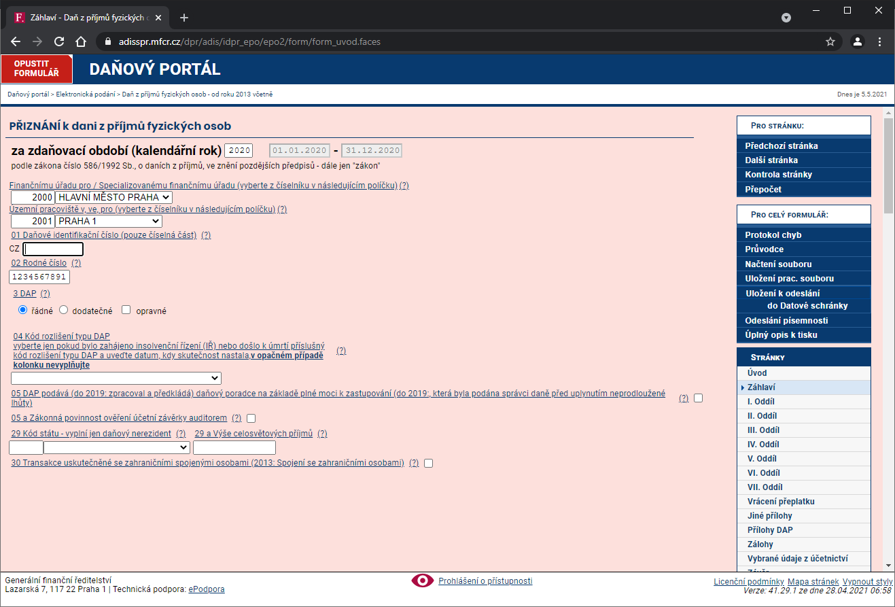Screen dimensions: 895x607
Task: Expand the PRAHA 1 territorial office dropdown
Action: tap(108, 221)
